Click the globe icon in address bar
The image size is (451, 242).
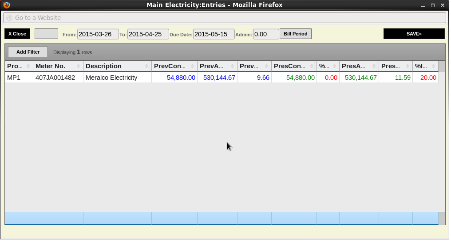coord(9,18)
